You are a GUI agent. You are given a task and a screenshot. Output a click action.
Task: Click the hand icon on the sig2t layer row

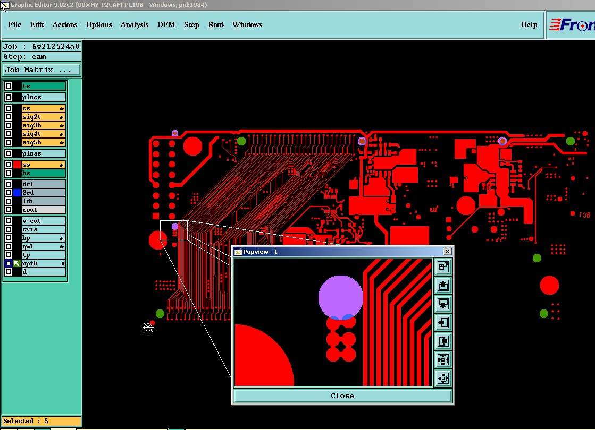[62, 117]
